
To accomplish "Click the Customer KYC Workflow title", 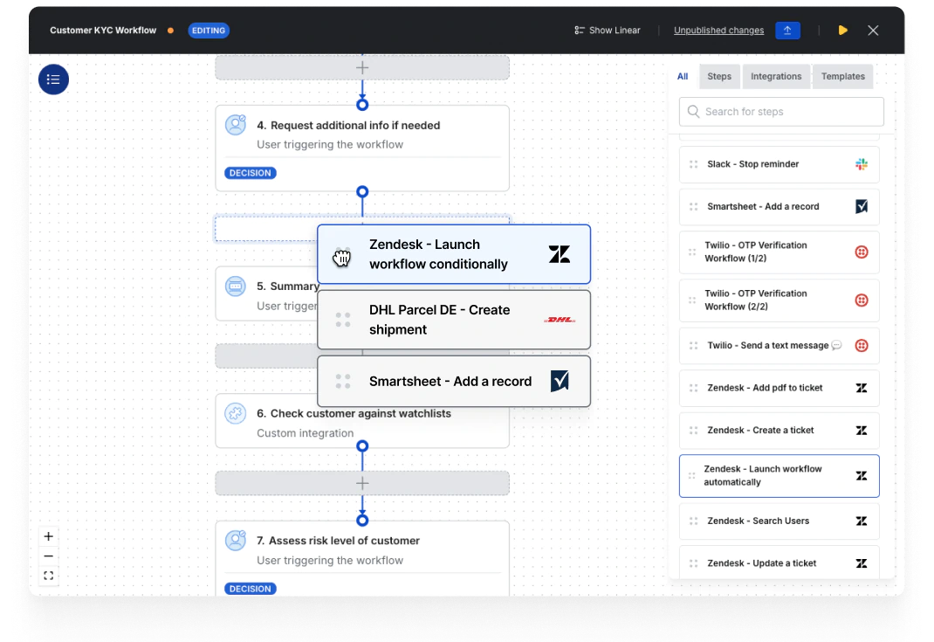I will pos(103,31).
